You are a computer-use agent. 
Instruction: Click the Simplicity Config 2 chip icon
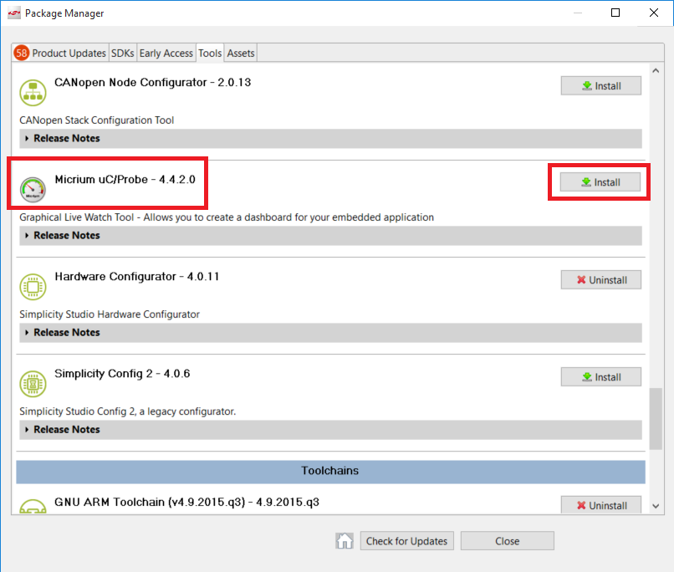pyautogui.click(x=33, y=383)
